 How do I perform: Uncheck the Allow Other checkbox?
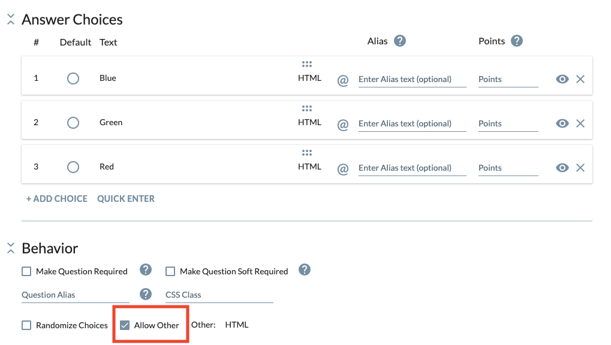coord(125,325)
